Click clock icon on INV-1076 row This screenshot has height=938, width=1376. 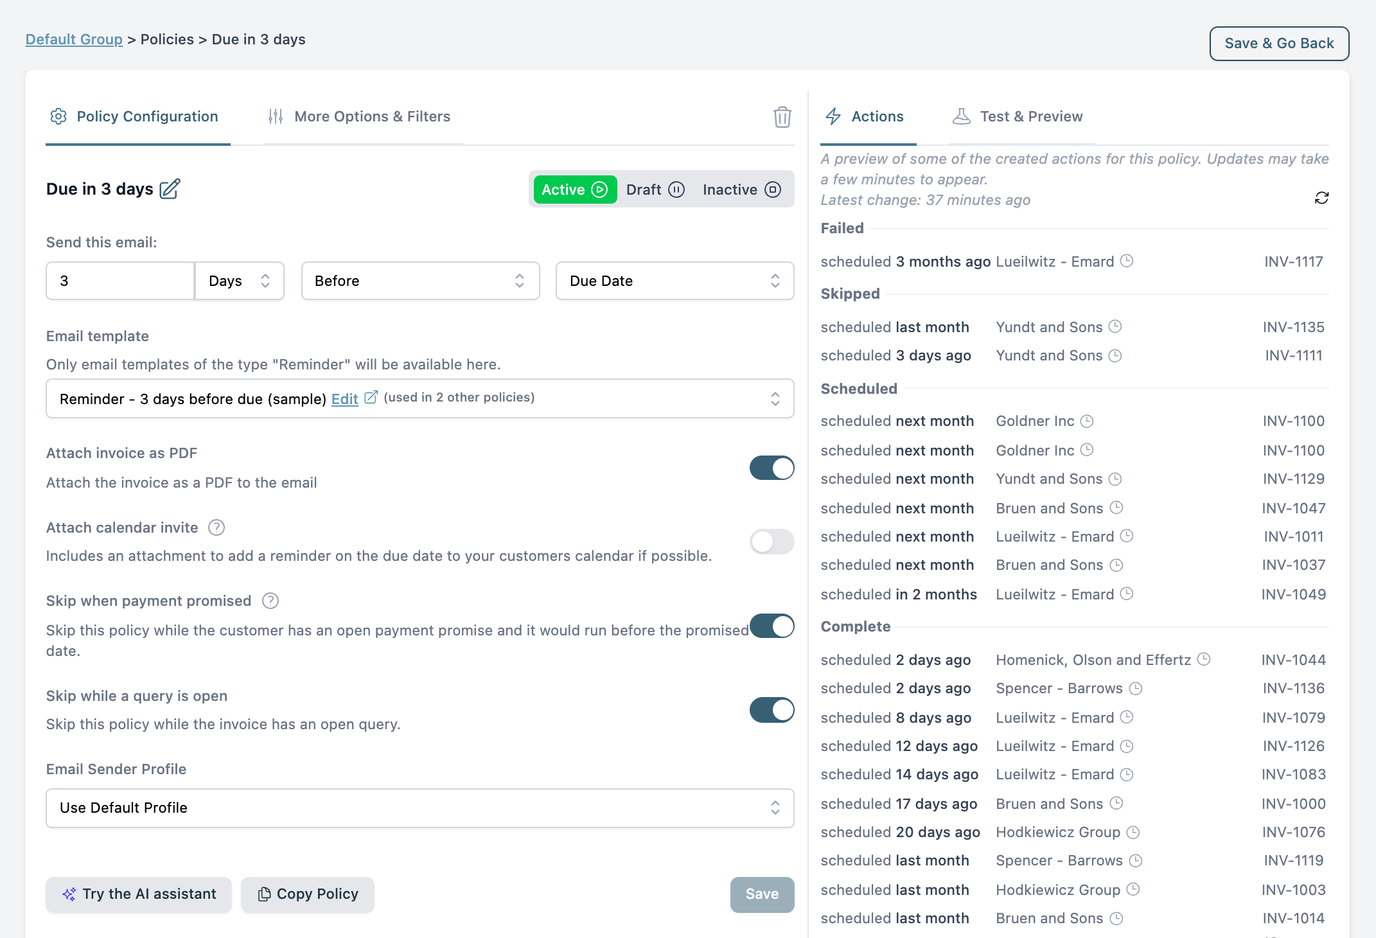point(1133,832)
